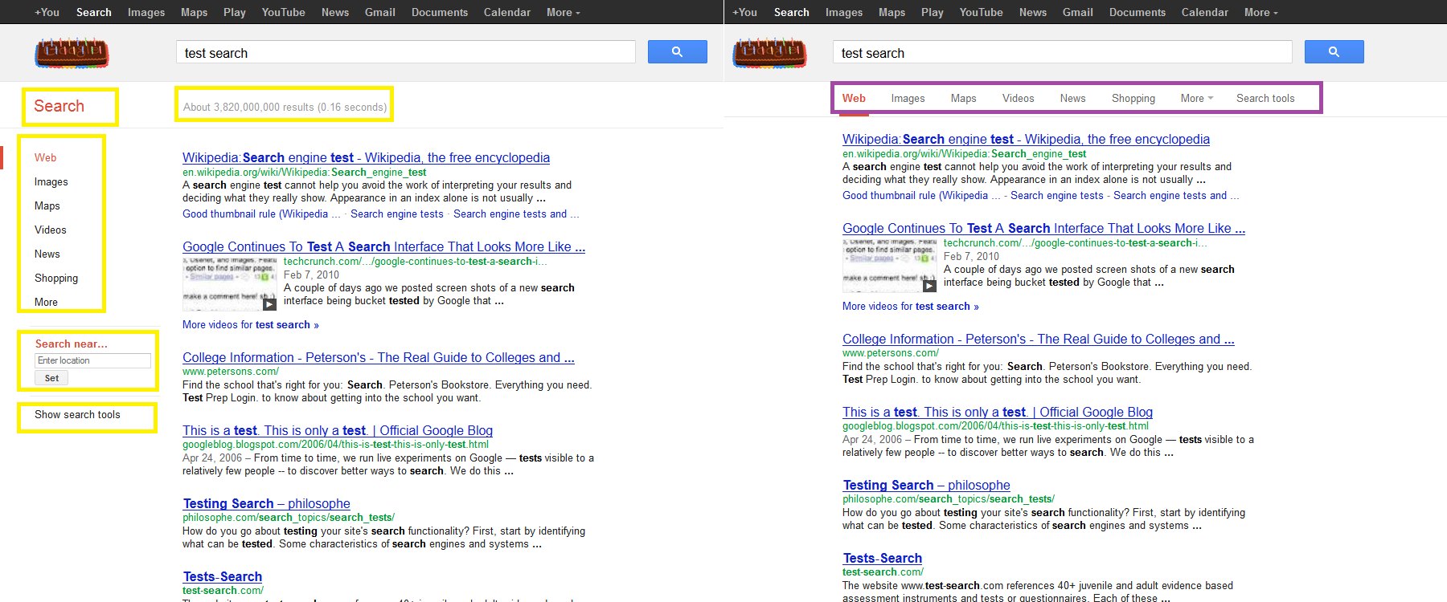The image size is (1447, 602).
Task: Click the Set location button
Action: pos(51,378)
